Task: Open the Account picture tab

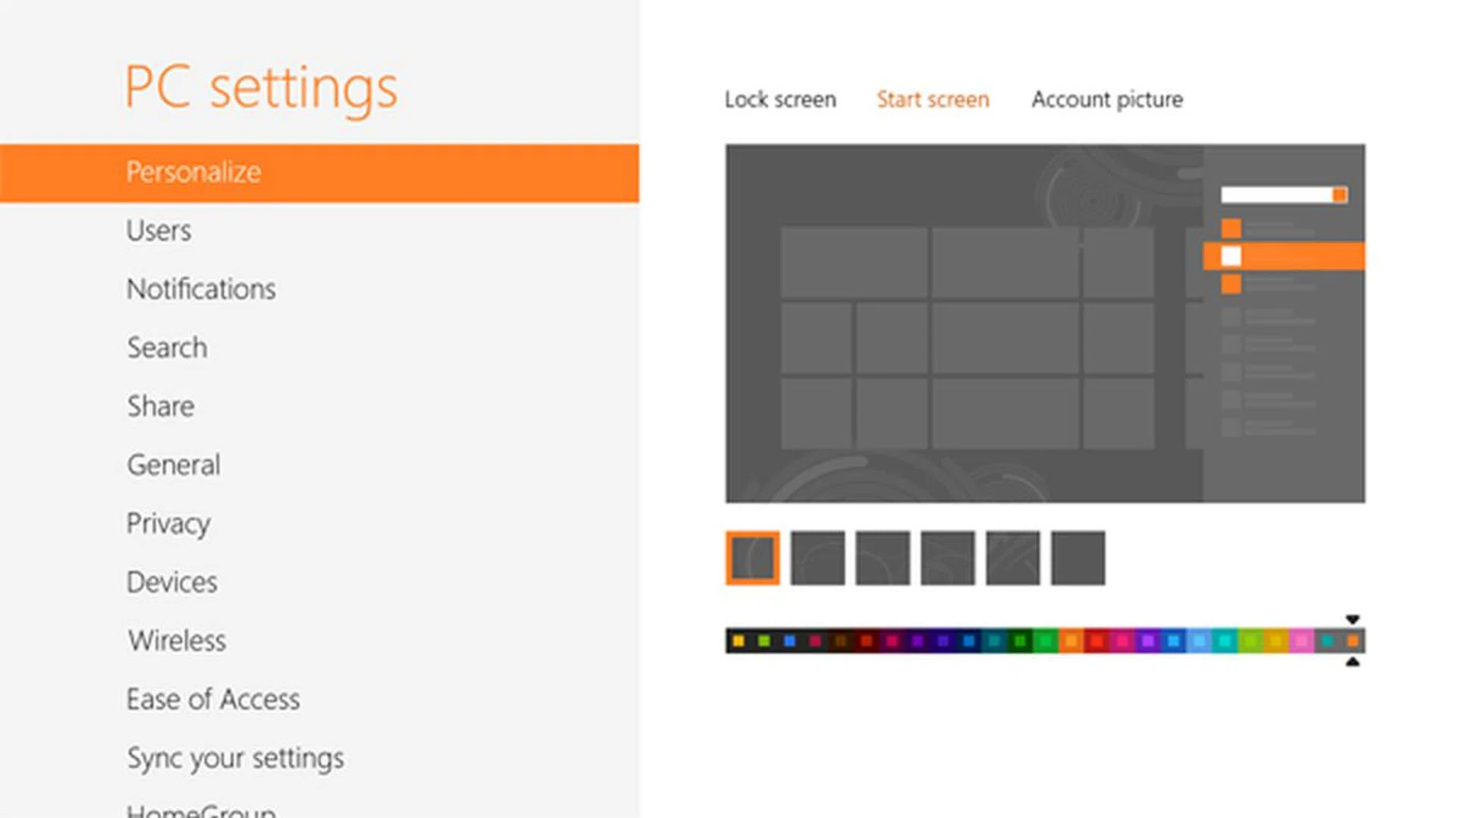Action: pos(1106,99)
